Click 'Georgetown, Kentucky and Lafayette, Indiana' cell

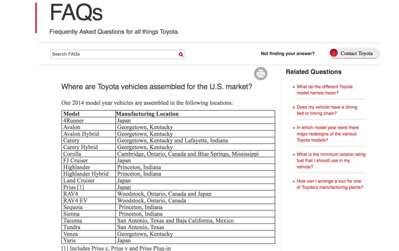(195, 141)
